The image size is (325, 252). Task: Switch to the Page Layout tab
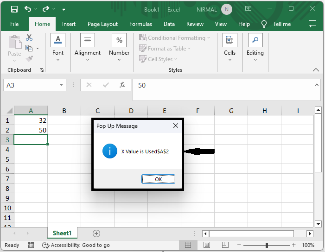point(102,24)
